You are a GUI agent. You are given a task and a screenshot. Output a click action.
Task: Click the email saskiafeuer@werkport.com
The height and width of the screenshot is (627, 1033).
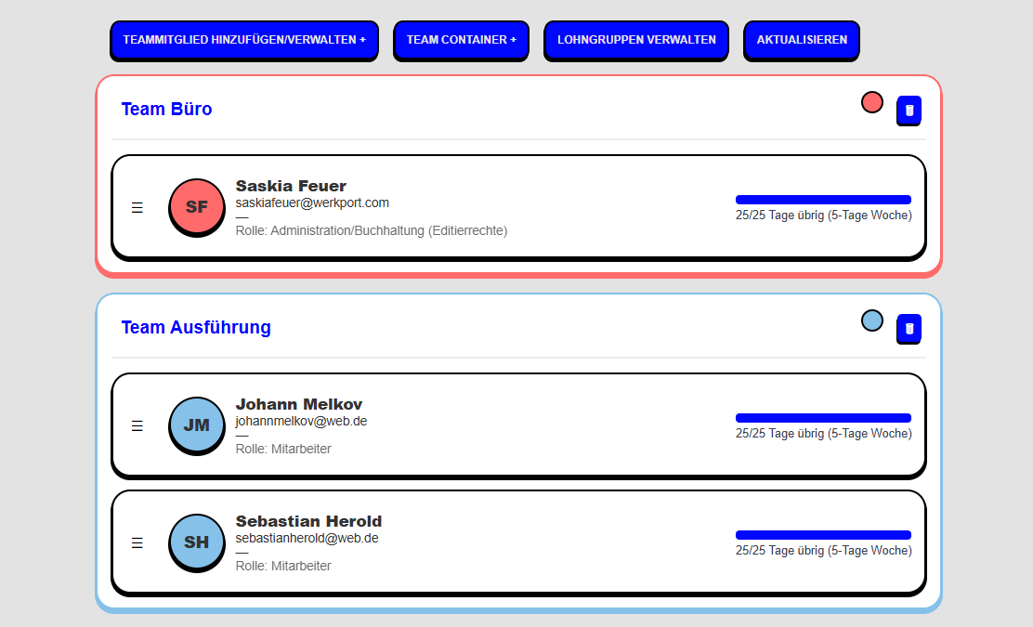[312, 202]
